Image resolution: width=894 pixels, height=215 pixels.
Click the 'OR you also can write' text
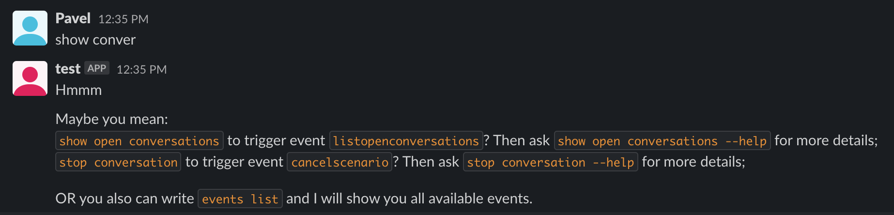(125, 199)
